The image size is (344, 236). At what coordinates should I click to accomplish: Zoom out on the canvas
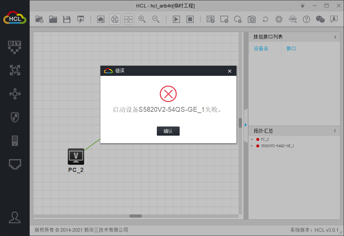pyautogui.click(x=156, y=19)
